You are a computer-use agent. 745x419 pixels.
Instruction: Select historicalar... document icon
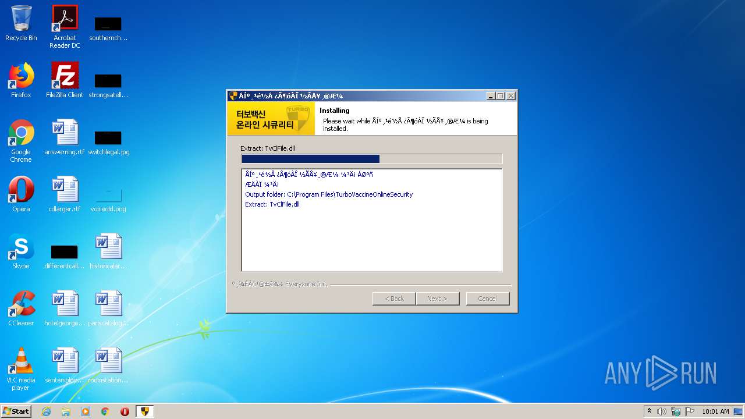click(x=108, y=251)
